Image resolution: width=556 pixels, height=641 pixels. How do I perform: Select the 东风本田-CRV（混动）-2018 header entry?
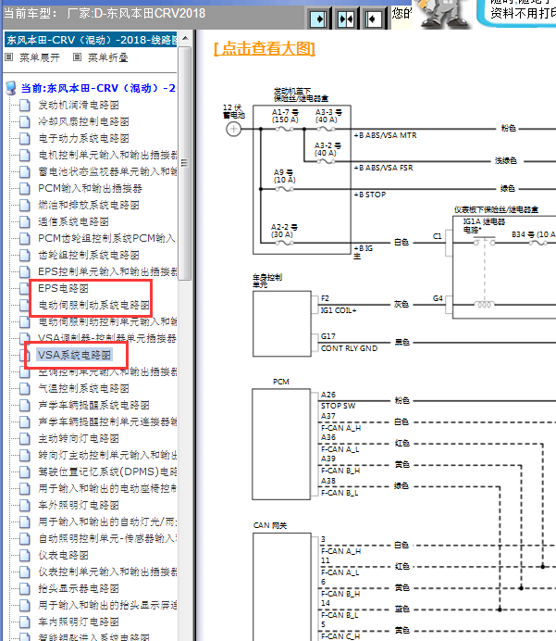point(91,40)
